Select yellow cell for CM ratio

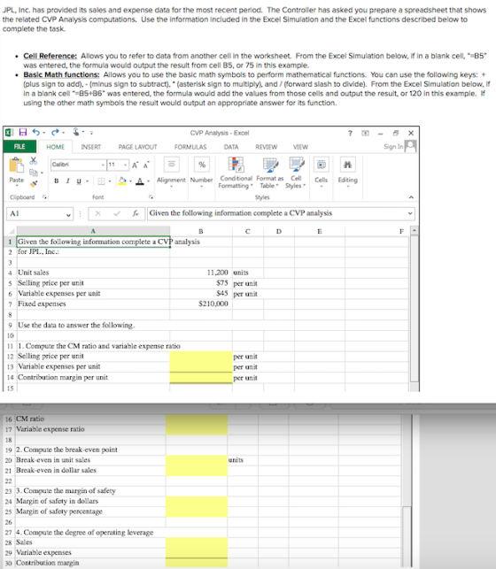197,419
